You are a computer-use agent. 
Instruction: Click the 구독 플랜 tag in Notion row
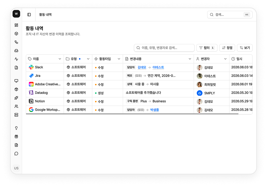tap(132, 101)
